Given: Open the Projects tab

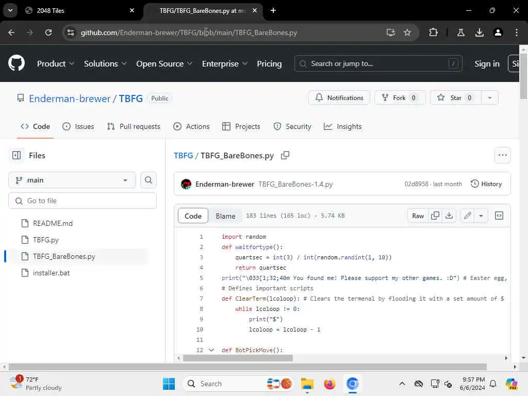Looking at the screenshot, I should click(241, 126).
